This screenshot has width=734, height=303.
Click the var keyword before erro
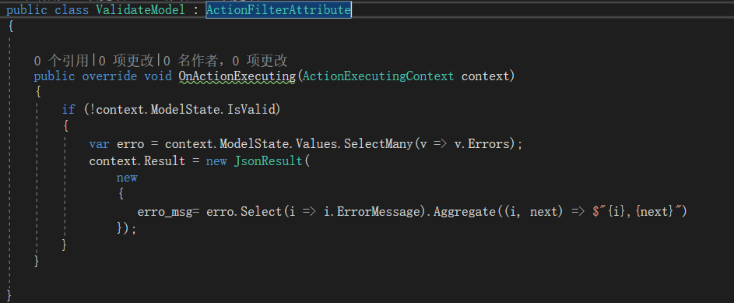click(99, 144)
